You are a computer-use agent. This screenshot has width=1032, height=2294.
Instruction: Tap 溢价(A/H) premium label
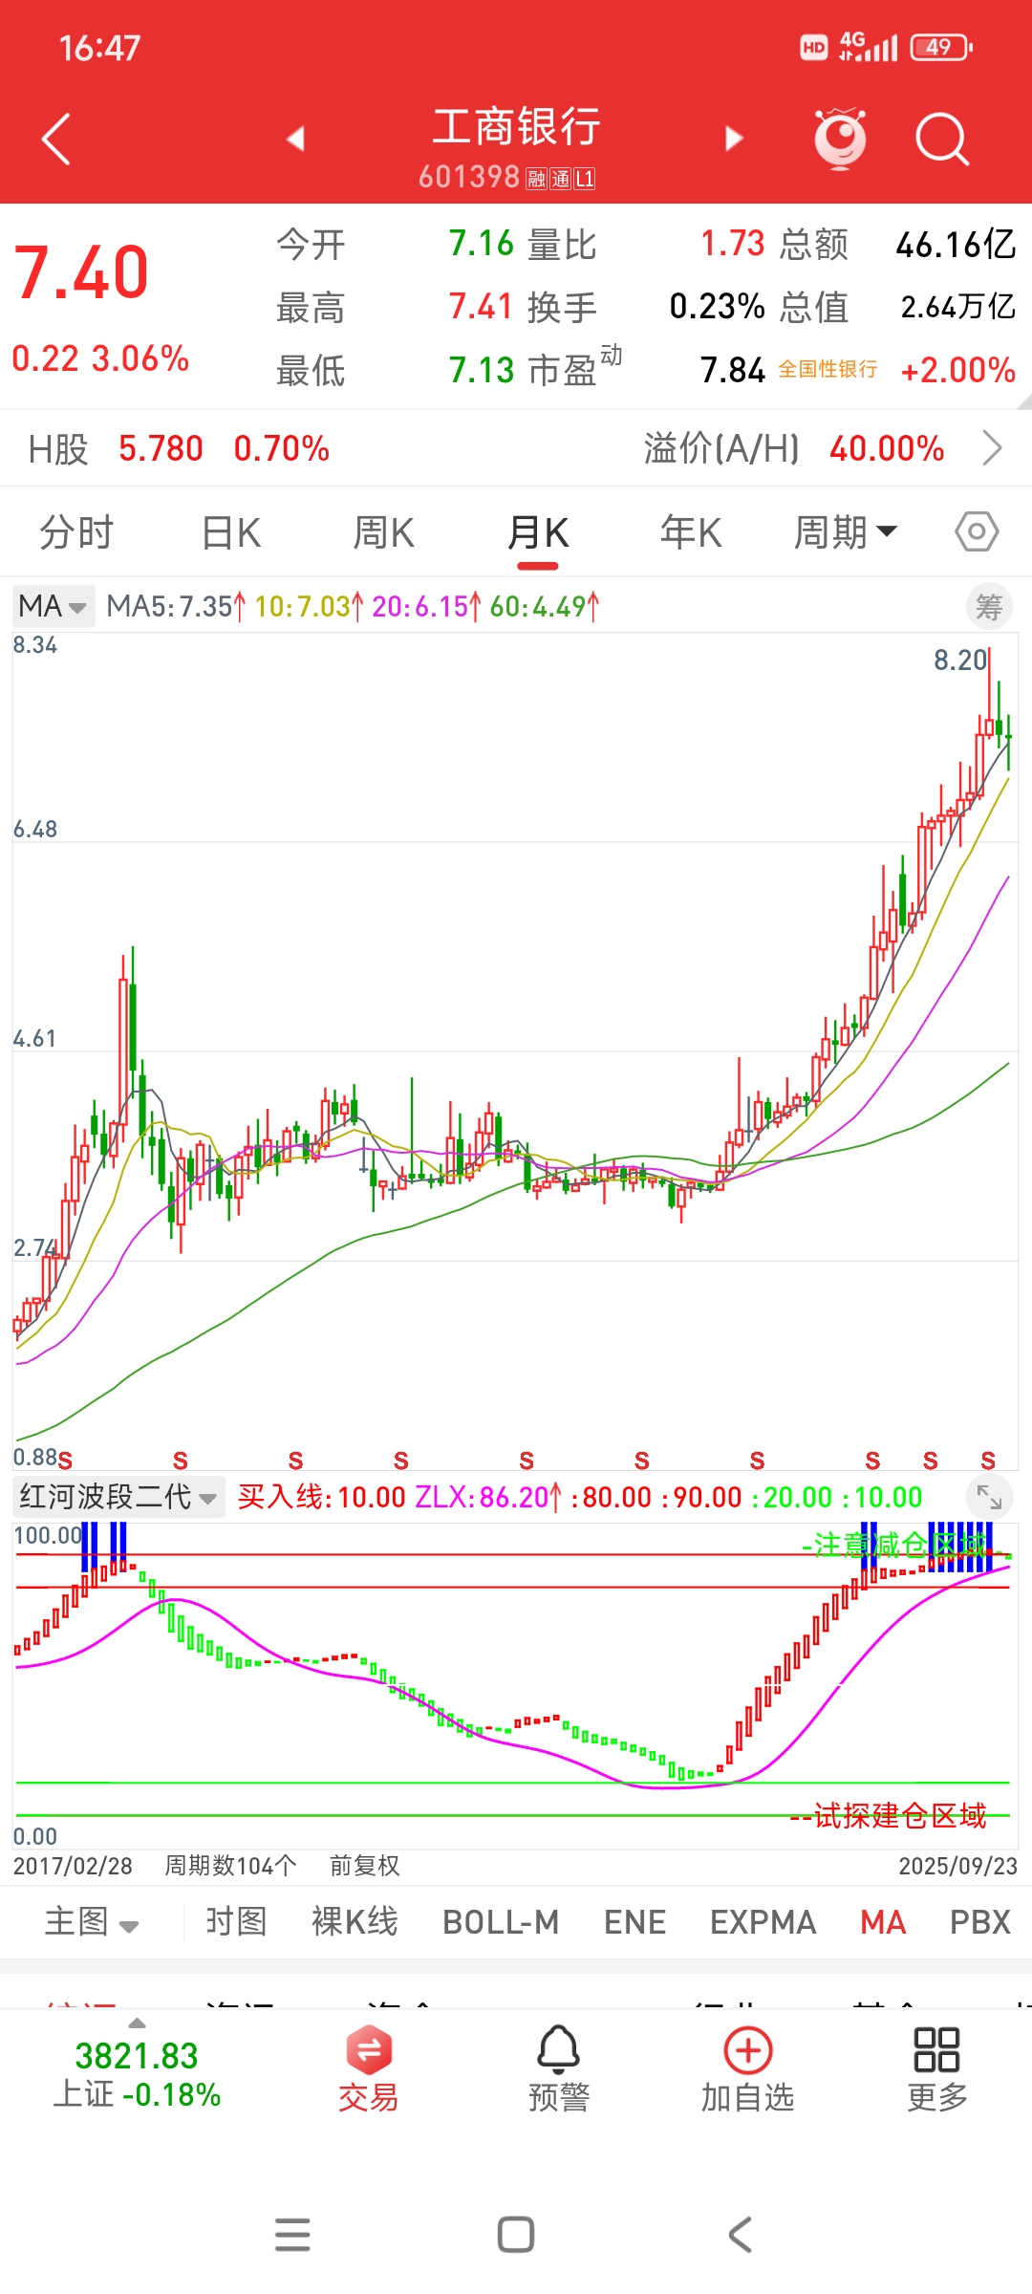point(721,447)
